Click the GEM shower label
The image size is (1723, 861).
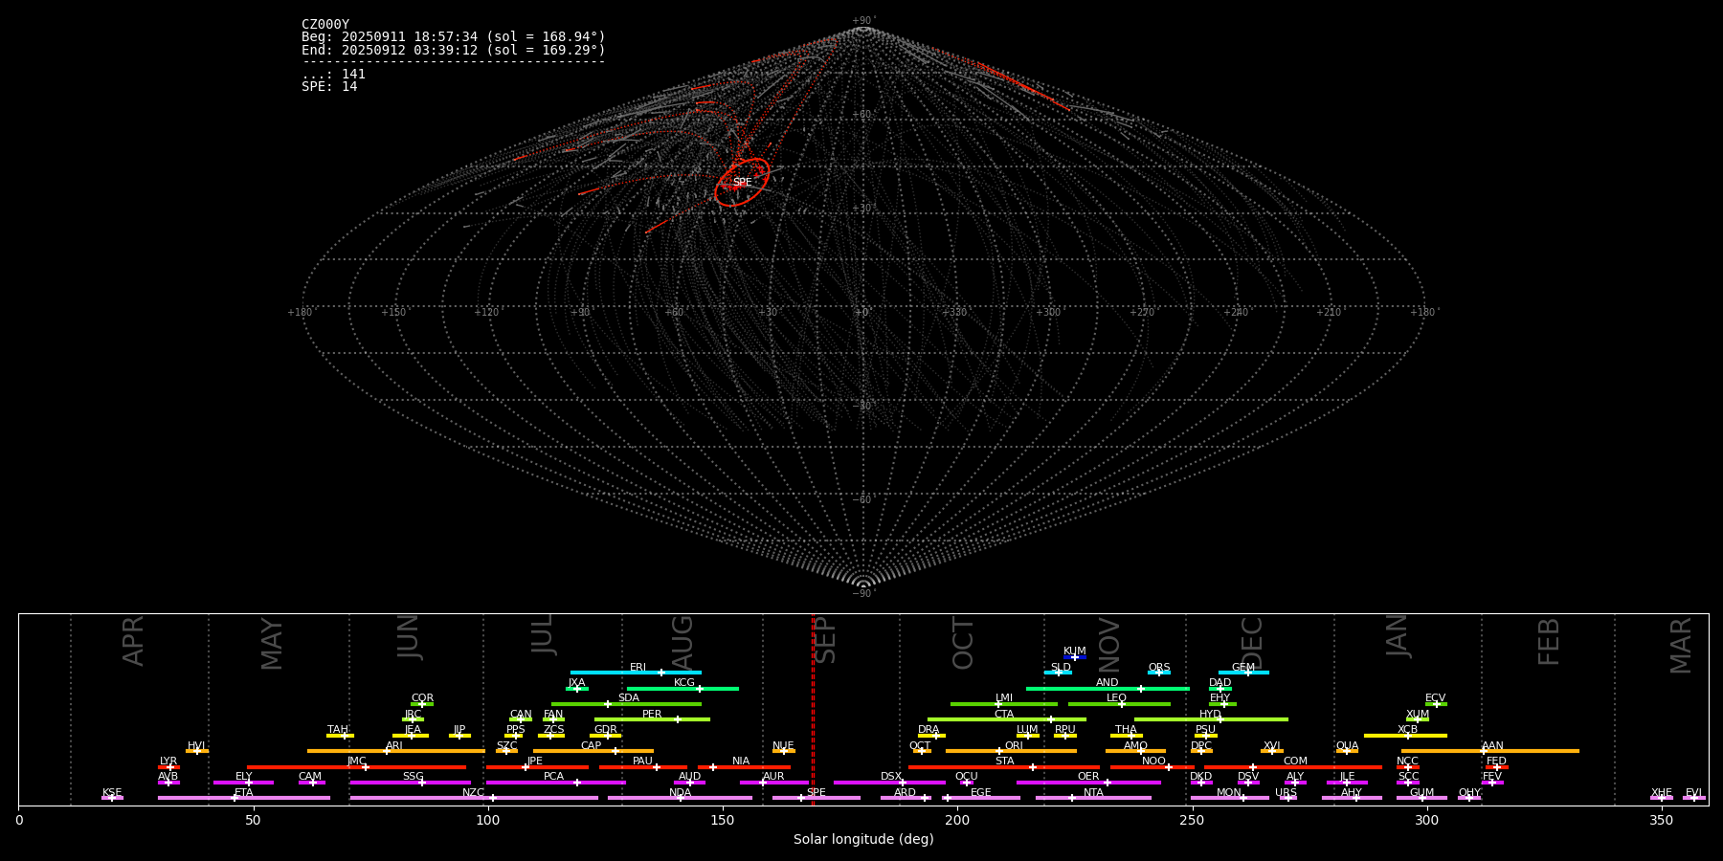tap(1243, 667)
